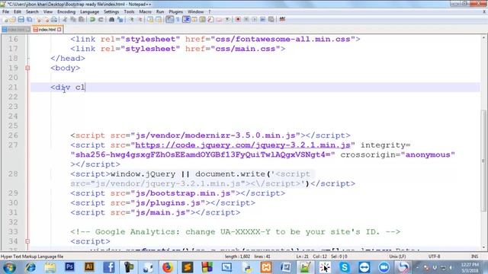Click the 'length : 1,602' status entry

pos(237,256)
